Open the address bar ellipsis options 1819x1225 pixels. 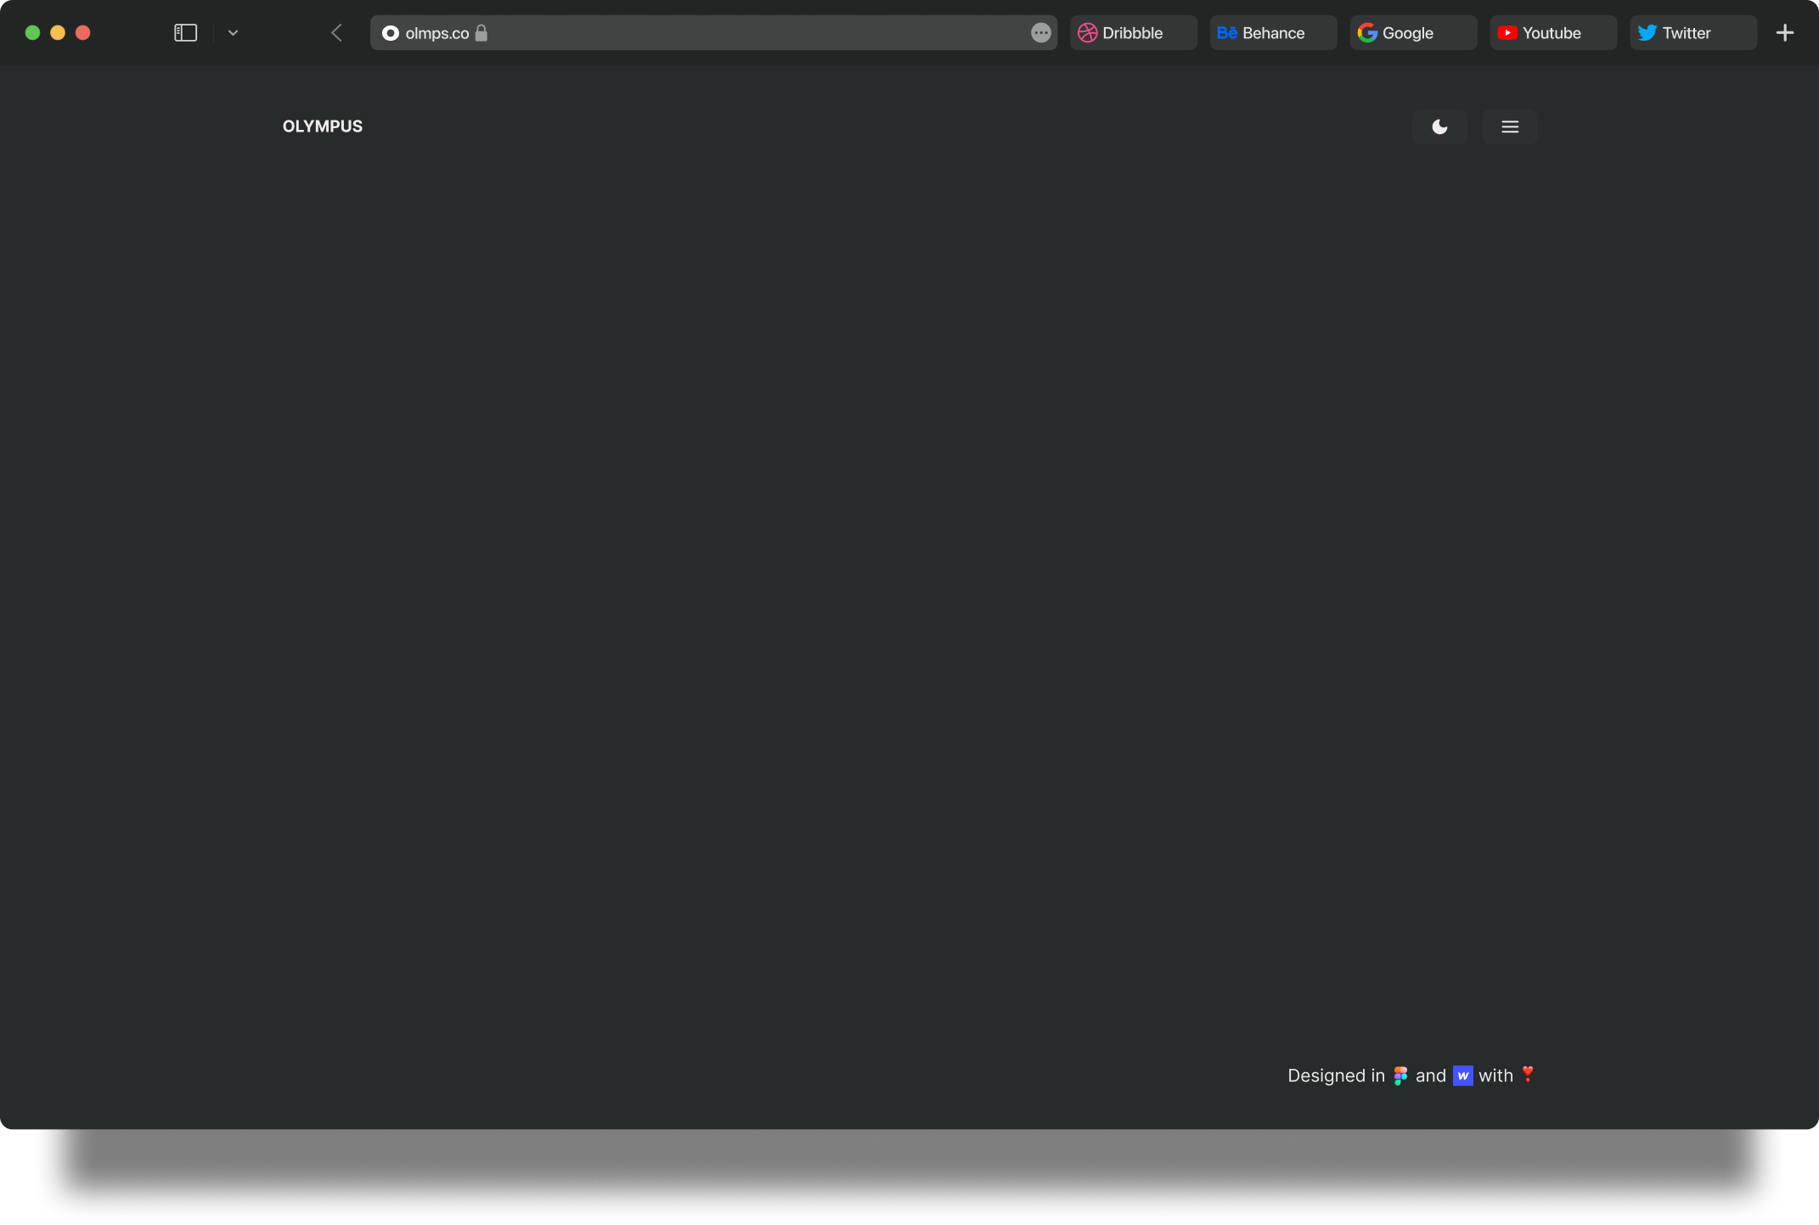click(x=1040, y=33)
